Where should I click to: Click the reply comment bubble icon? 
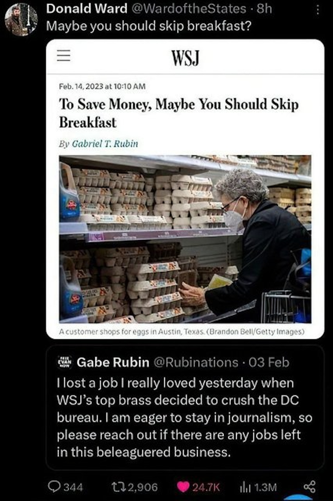[x=53, y=487]
